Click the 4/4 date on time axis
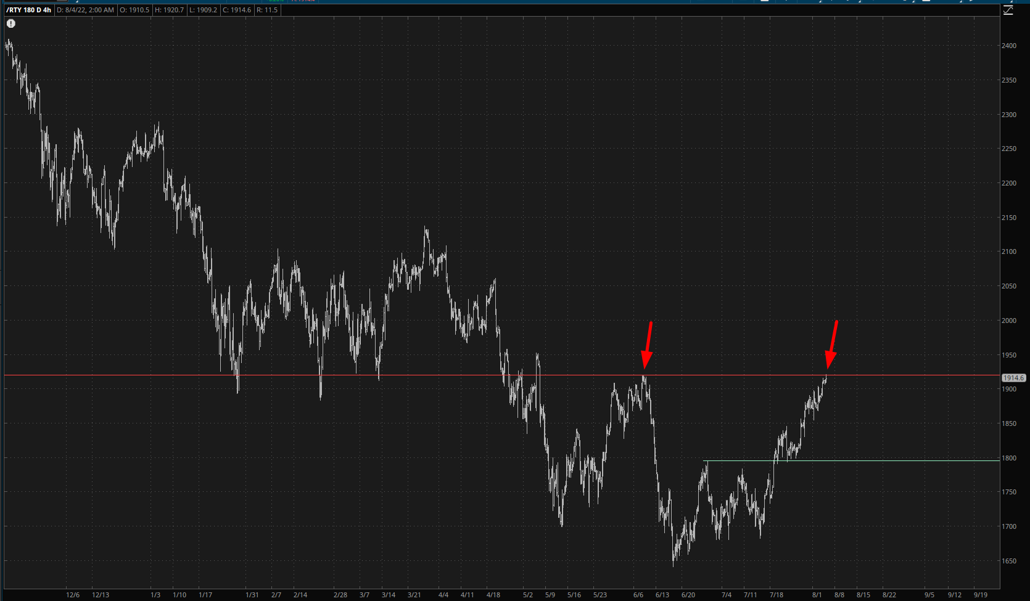Viewport: 1030px width, 601px height. point(443,595)
